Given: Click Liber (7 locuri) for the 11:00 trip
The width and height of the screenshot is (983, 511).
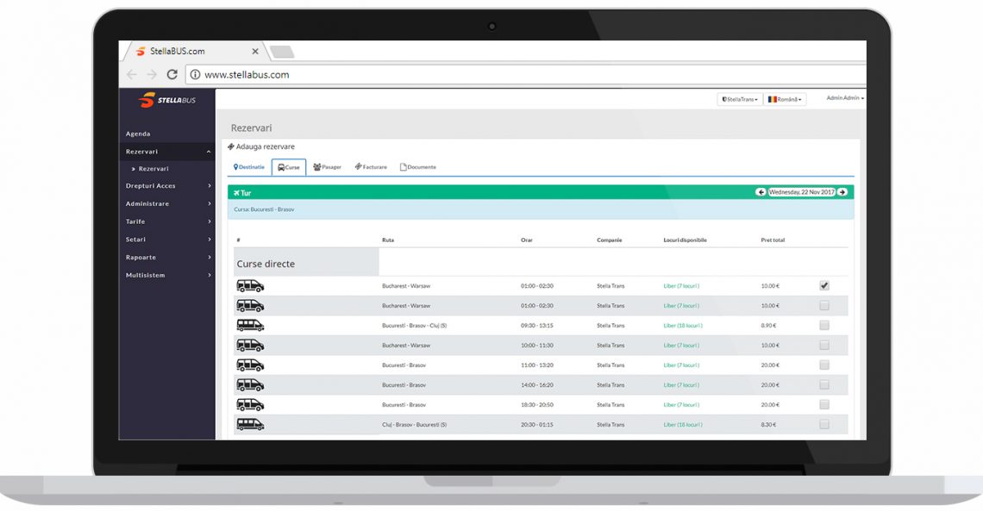Looking at the screenshot, I should pos(681,365).
